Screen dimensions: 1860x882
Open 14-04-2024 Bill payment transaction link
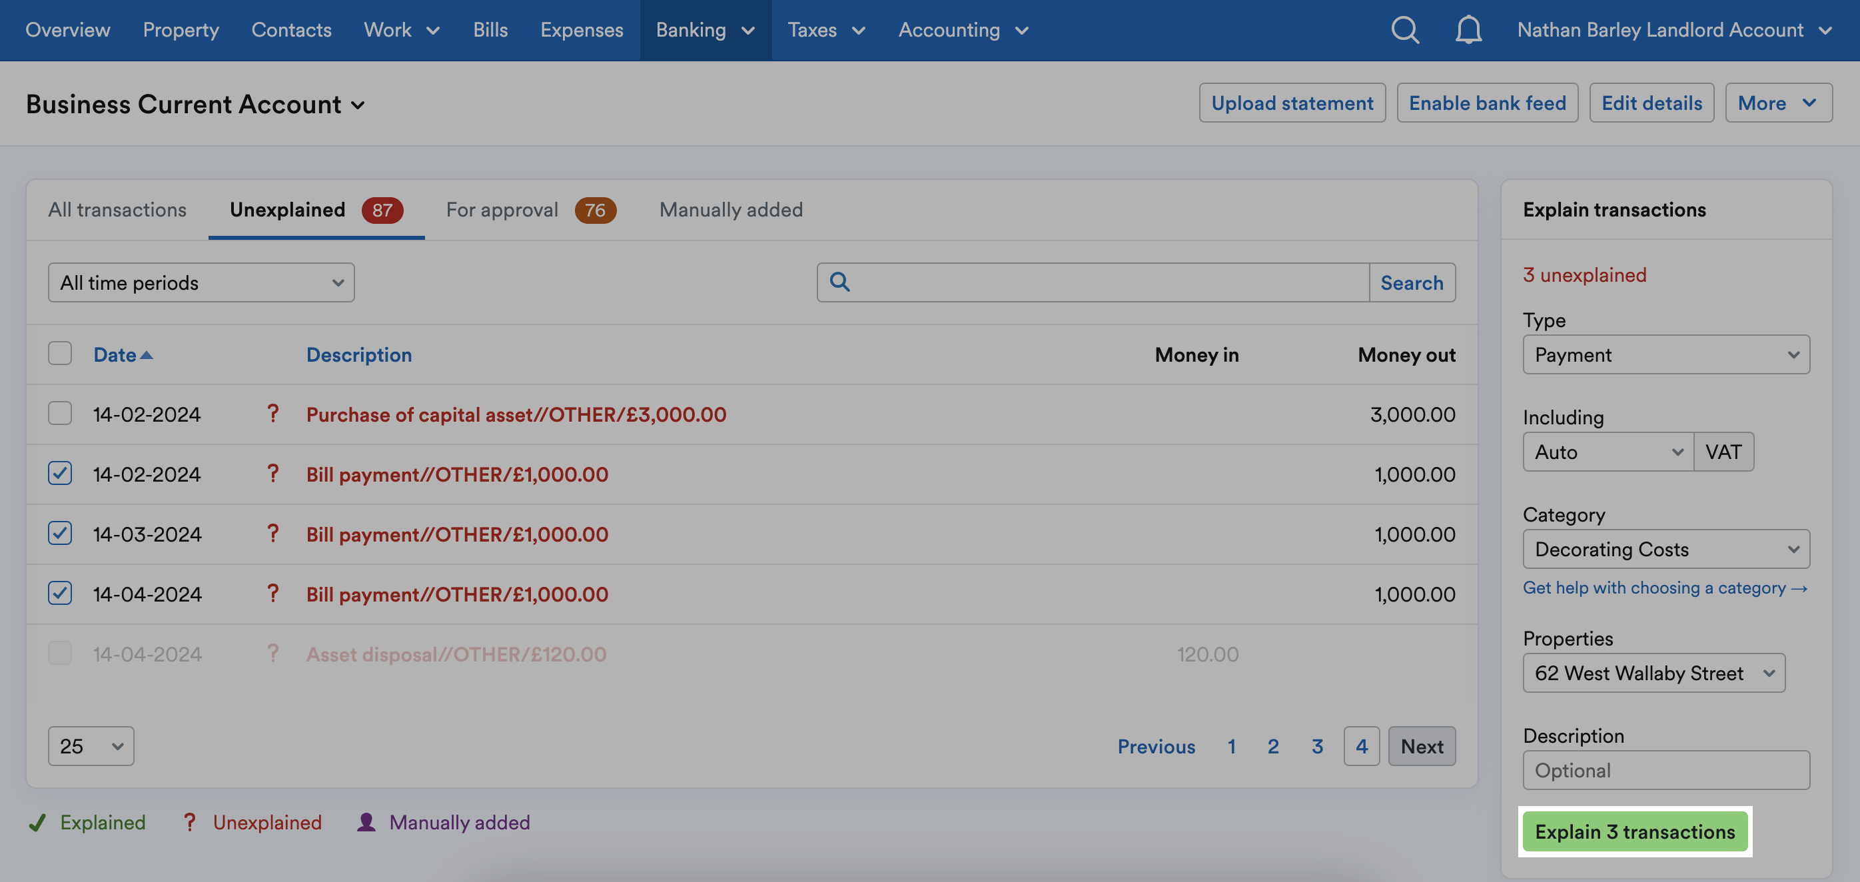click(457, 594)
